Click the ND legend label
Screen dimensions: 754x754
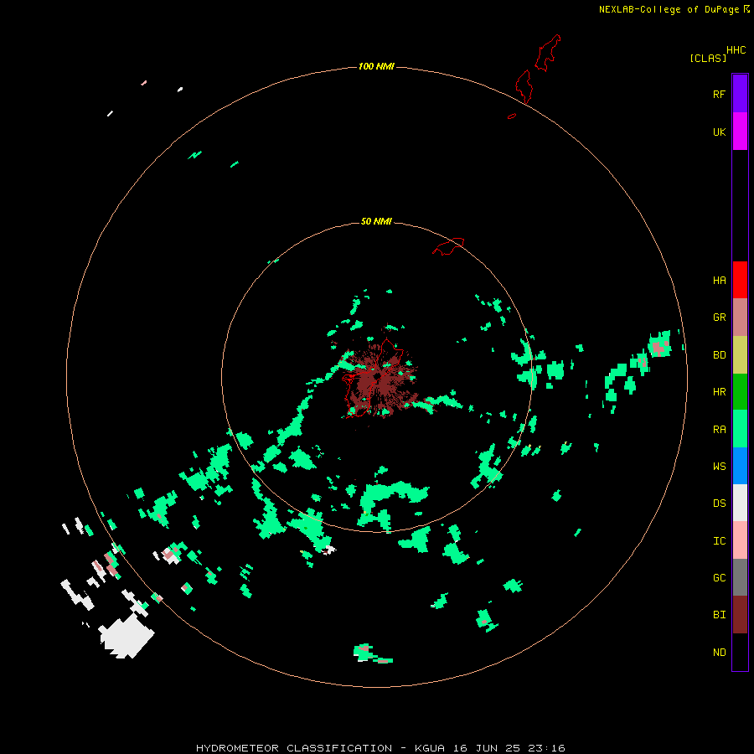719,653
